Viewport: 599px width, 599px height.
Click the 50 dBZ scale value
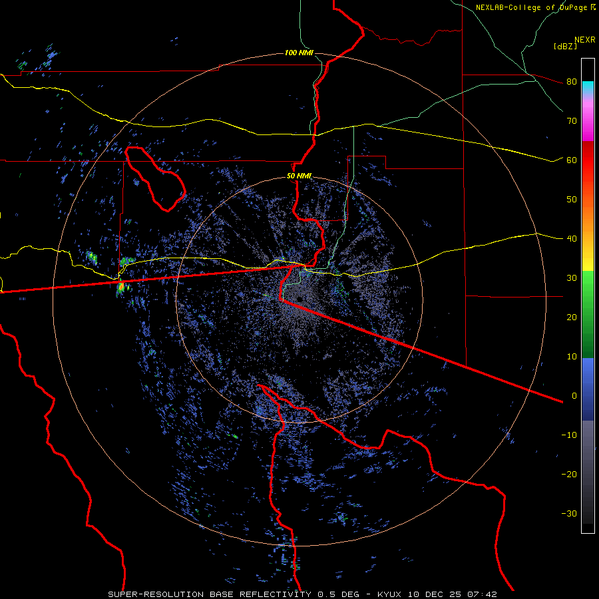[572, 200]
